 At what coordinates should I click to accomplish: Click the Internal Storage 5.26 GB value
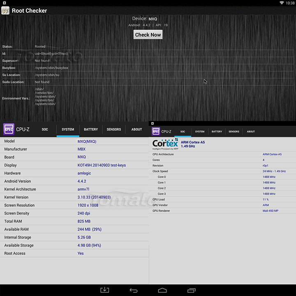pos(84,237)
